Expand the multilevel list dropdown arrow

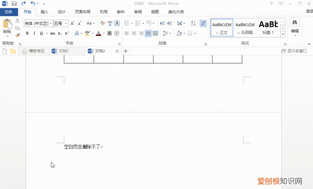pyautogui.click(x=154, y=23)
